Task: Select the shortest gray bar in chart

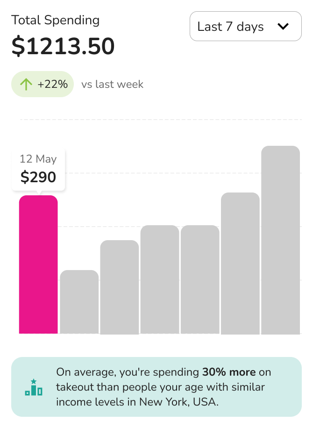Action: (x=79, y=302)
